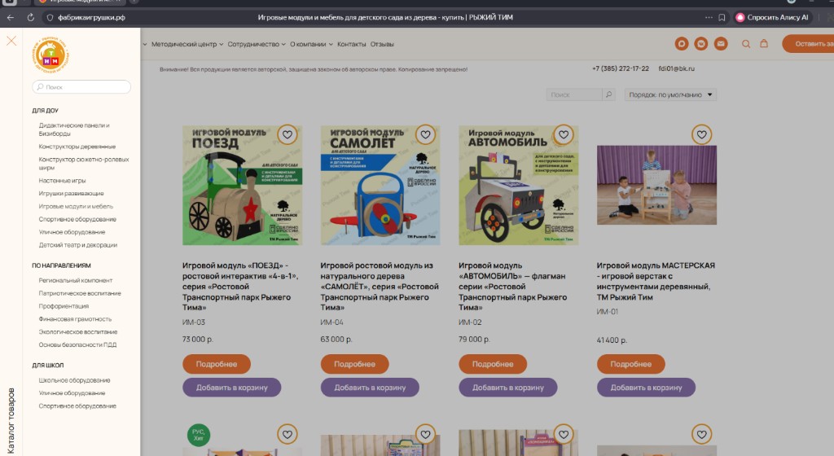834x456 pixels.
Task: Click the МАСТЕРСКАЯ product photo
Action: (656, 185)
